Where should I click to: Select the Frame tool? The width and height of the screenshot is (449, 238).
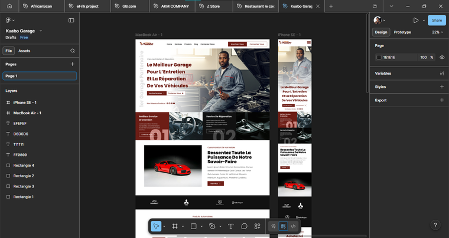(175, 226)
